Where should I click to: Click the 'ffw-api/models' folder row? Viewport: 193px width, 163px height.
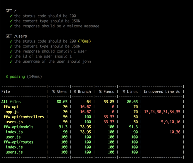tap(18, 127)
